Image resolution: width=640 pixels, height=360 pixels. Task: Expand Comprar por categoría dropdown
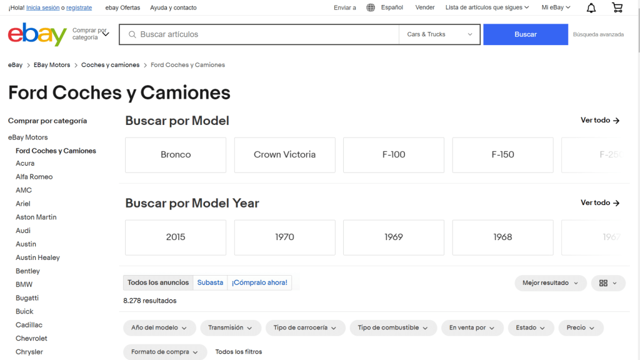pyautogui.click(x=91, y=34)
